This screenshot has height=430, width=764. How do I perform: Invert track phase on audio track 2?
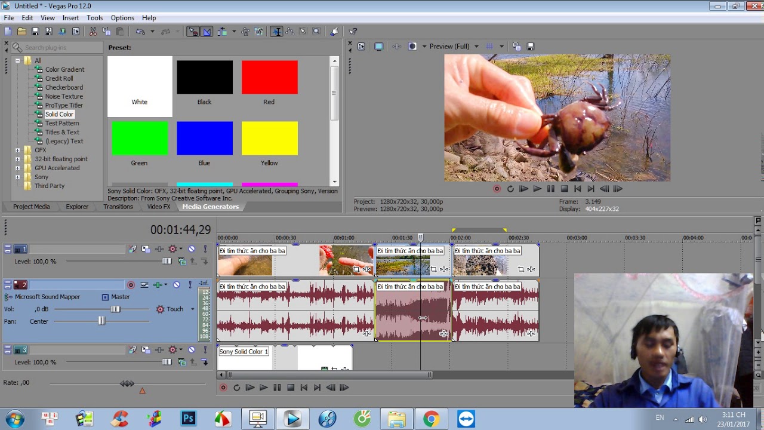144,285
